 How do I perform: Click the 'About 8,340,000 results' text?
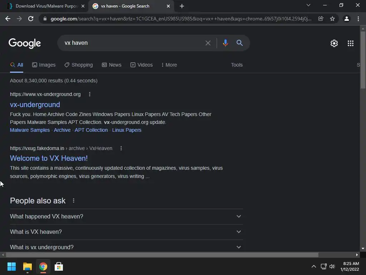pos(54,81)
